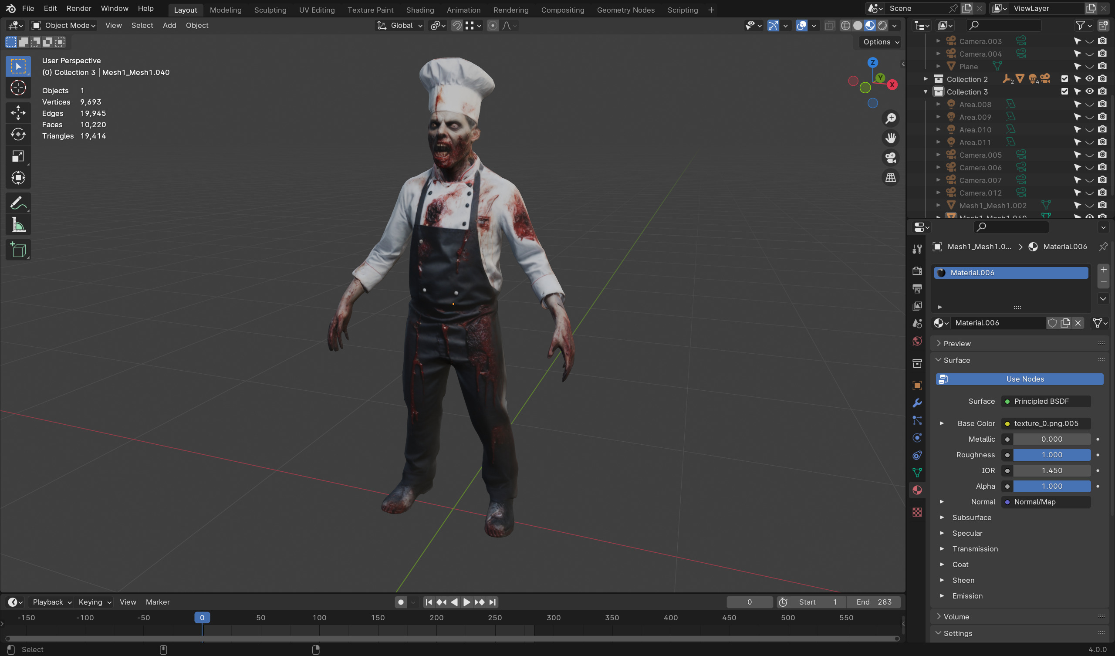Select the Select Box tool
This screenshot has height=656, width=1115.
18,66
